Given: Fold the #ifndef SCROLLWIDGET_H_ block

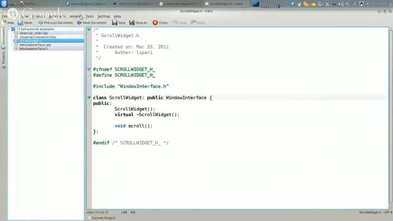Looking at the screenshot, I should coord(89,69).
